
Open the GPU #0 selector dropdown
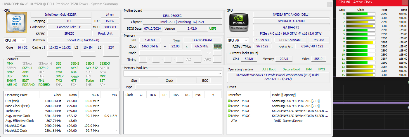(238, 40)
